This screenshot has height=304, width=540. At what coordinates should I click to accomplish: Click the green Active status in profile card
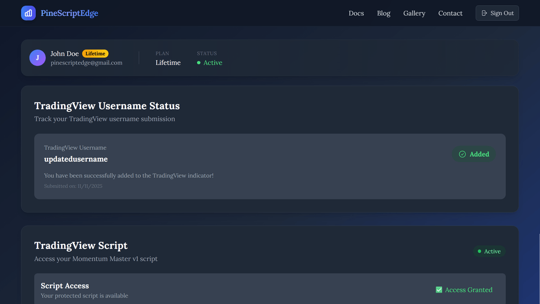209,63
